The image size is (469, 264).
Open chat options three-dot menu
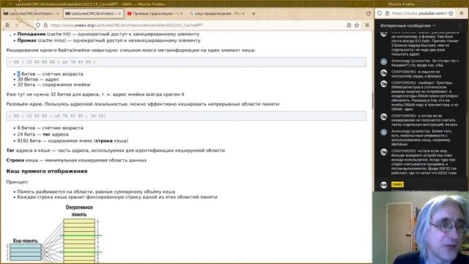pyautogui.click(x=460, y=26)
